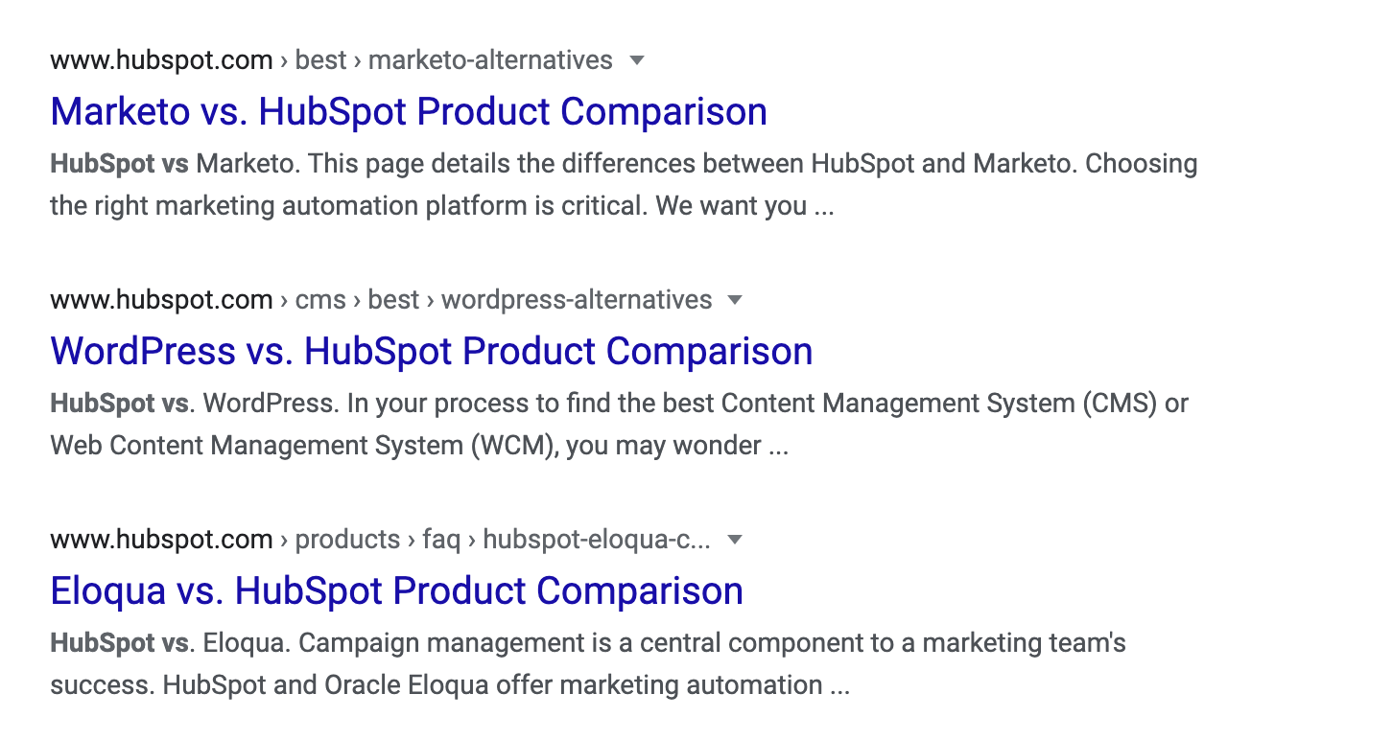Click snippet mentioning Oracle Eloqua marketing automation

588,663
